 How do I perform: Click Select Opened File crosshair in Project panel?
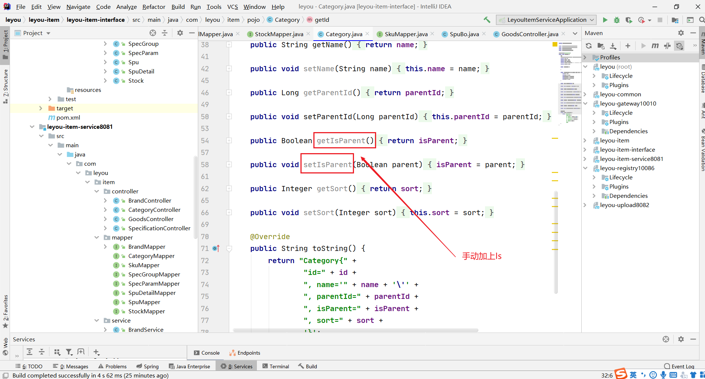pyautogui.click(x=153, y=33)
